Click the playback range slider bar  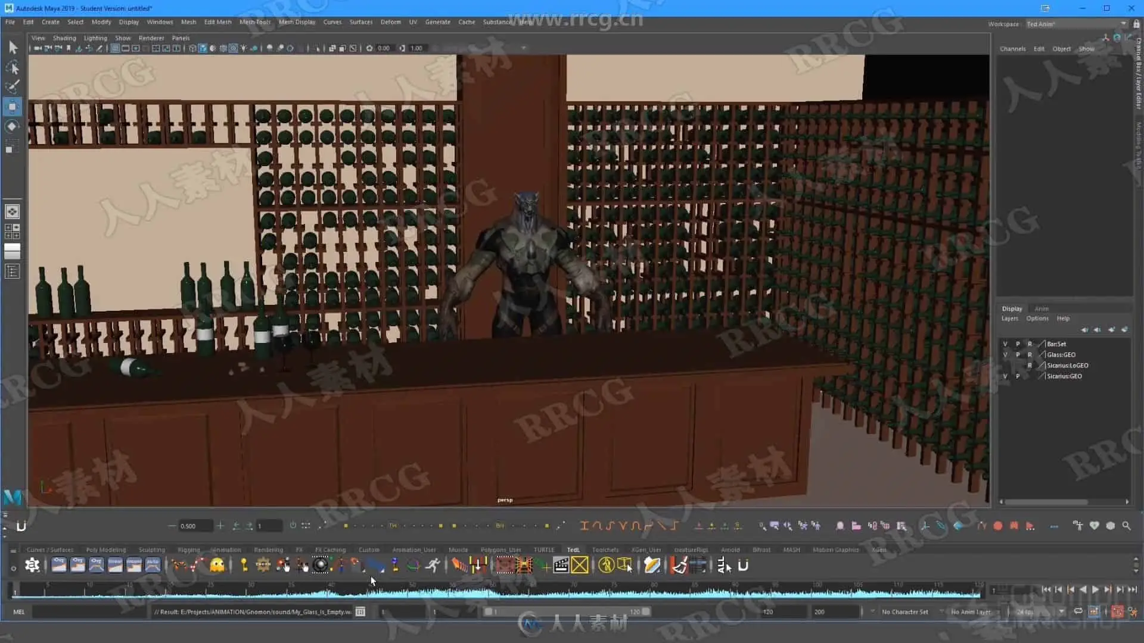(567, 611)
